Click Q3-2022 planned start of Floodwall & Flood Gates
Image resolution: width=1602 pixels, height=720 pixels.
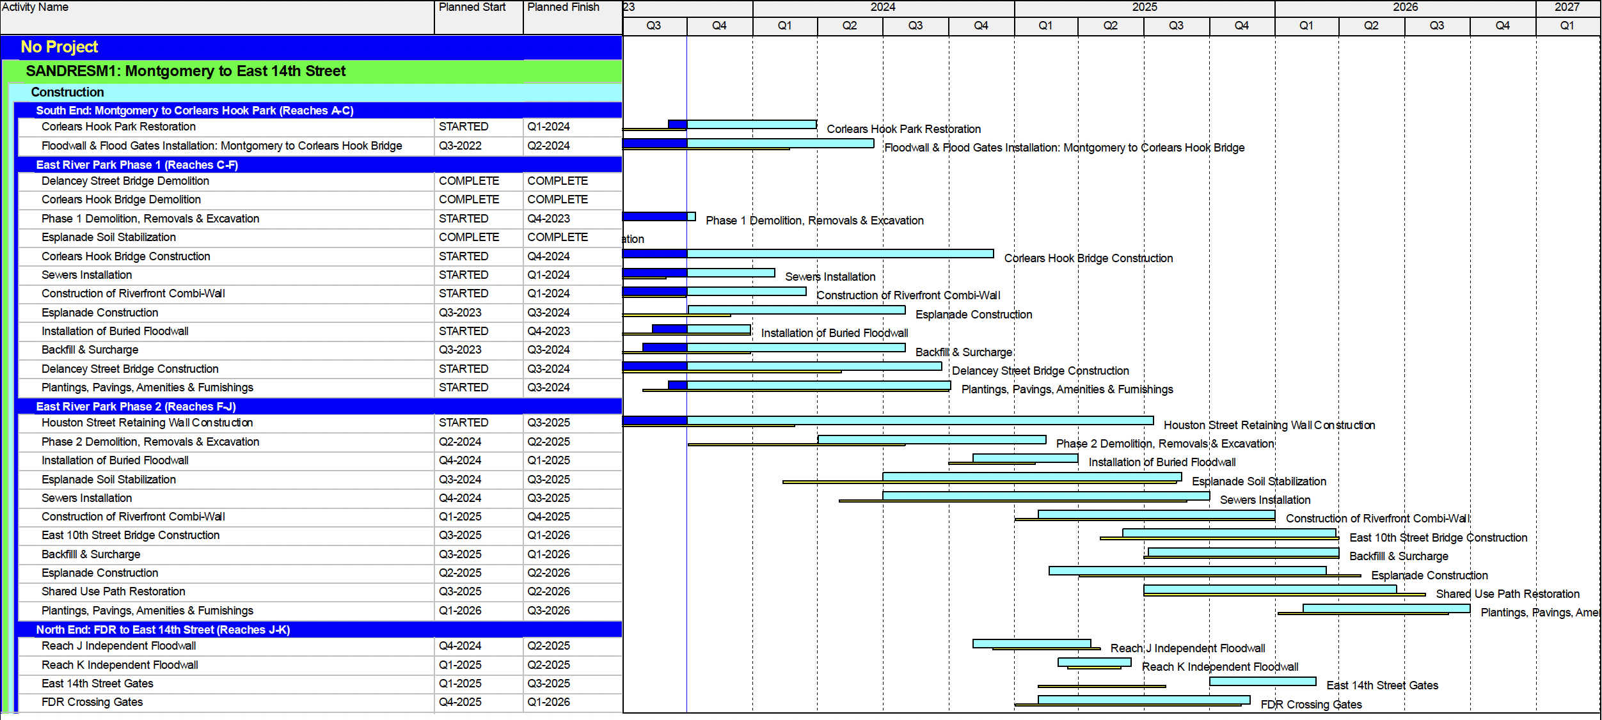[460, 146]
